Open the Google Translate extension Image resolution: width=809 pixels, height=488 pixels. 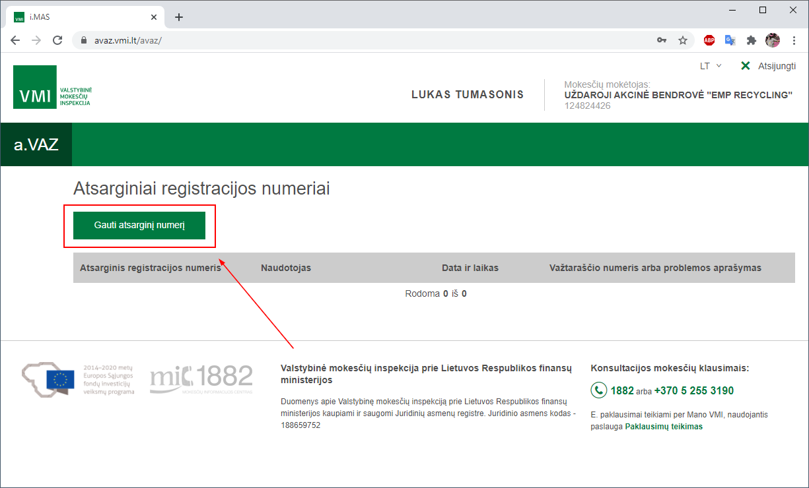pyautogui.click(x=730, y=40)
